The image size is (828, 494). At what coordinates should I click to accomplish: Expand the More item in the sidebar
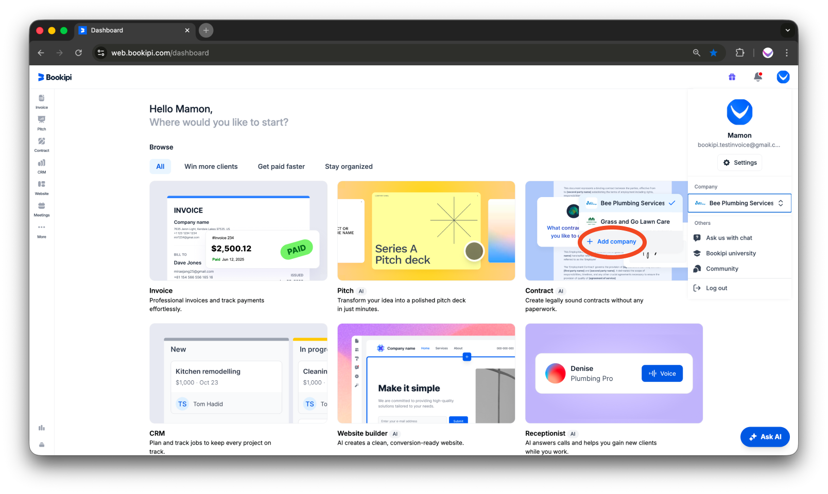point(41,232)
